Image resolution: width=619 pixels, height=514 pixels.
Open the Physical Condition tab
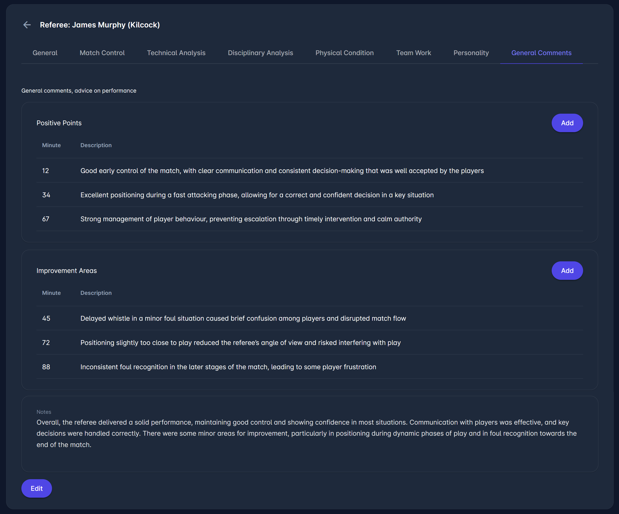tap(344, 53)
